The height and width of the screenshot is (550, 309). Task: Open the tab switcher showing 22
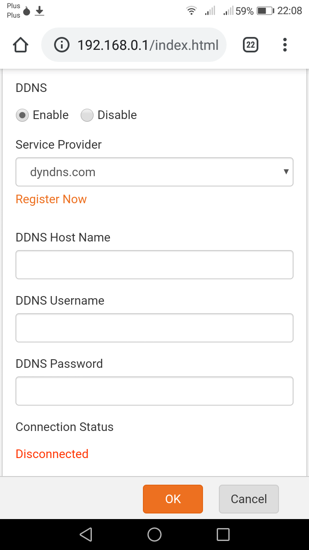pos(251,45)
